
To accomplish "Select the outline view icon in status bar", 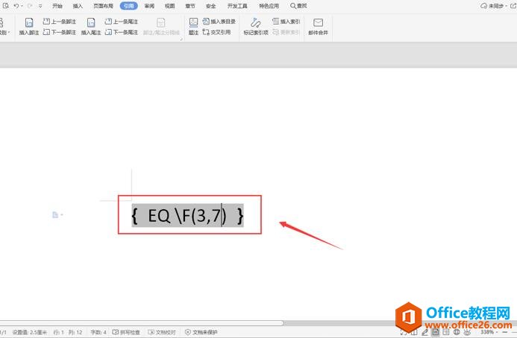I will tap(446, 332).
